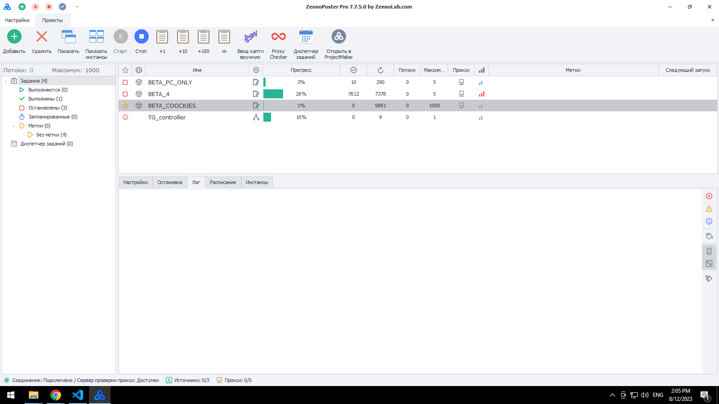Image resolution: width=719 pixels, height=404 pixels.
Task: Set infinite runs with the ∞ icon
Action: [224, 36]
